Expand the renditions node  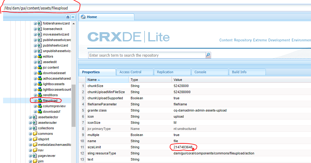tap(35, 95)
